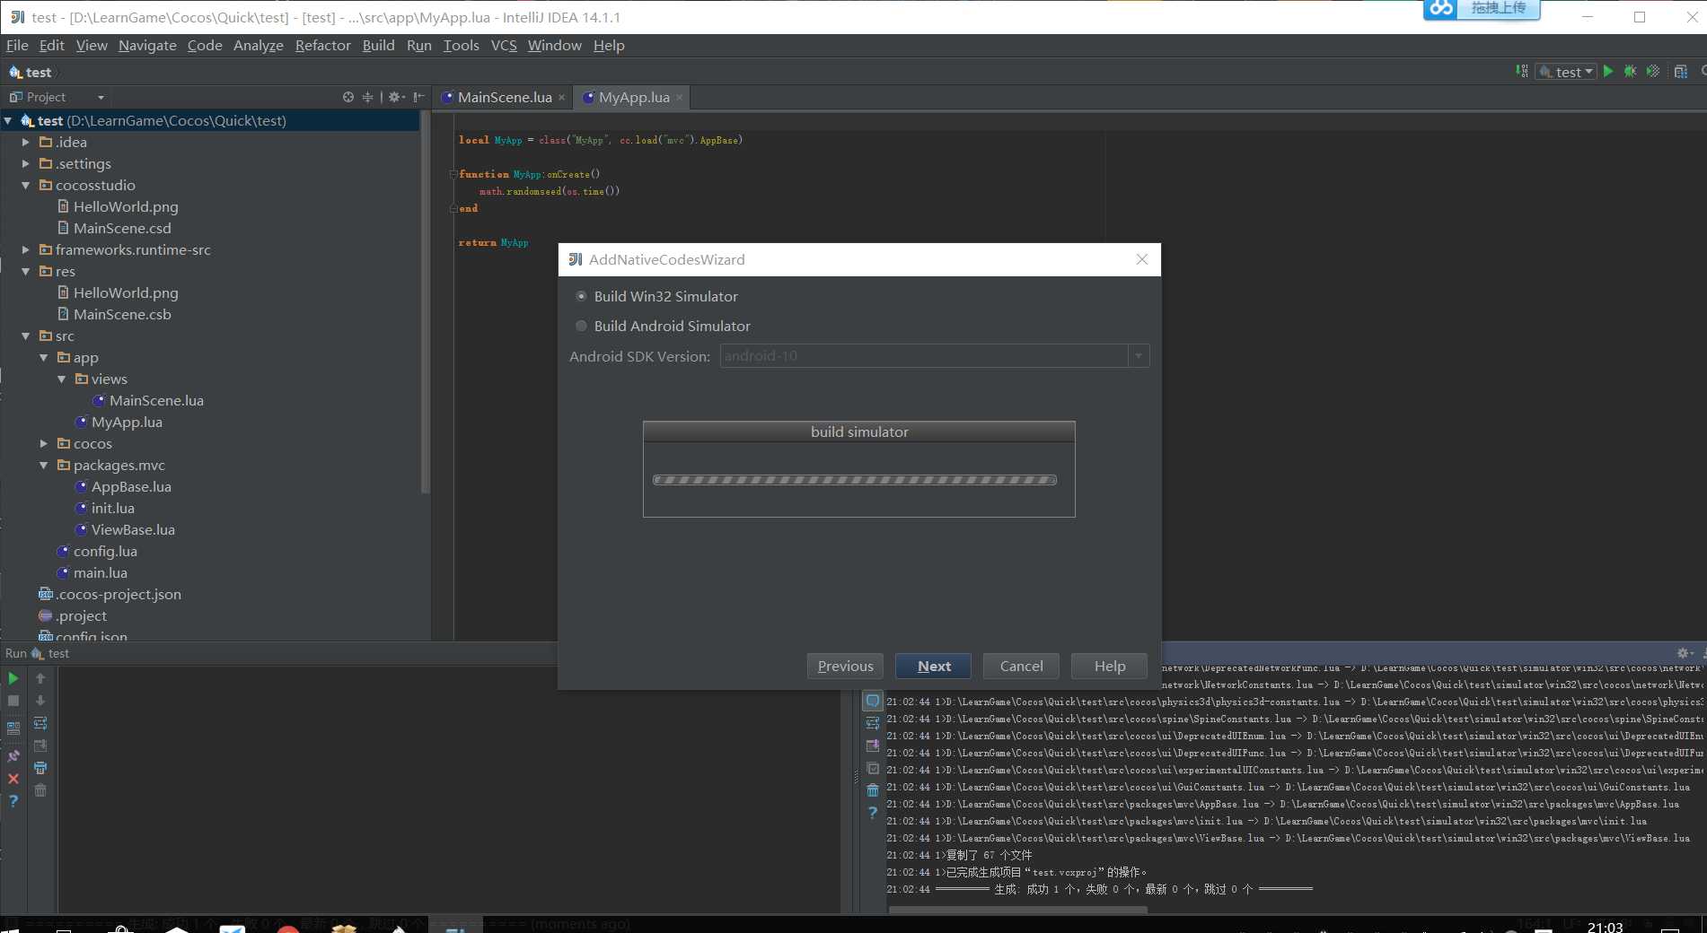
Task: Open Android SDK Version dropdown
Action: 1139,356
